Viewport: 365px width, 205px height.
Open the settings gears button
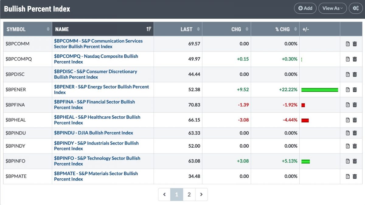[x=356, y=8]
